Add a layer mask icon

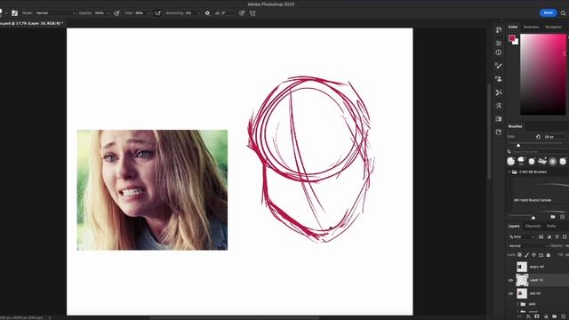tap(537, 316)
